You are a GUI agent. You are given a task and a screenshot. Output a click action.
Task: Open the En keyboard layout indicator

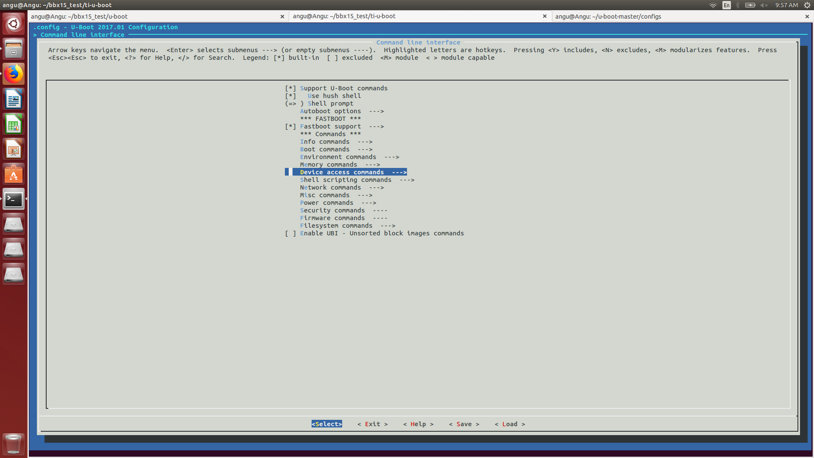[727, 5]
